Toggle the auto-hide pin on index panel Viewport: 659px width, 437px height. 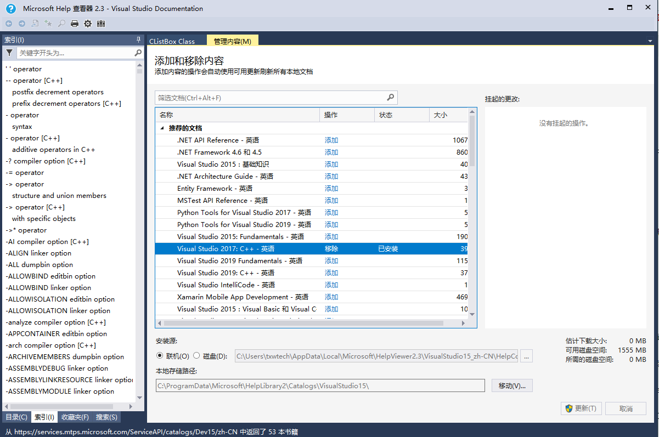tap(139, 40)
